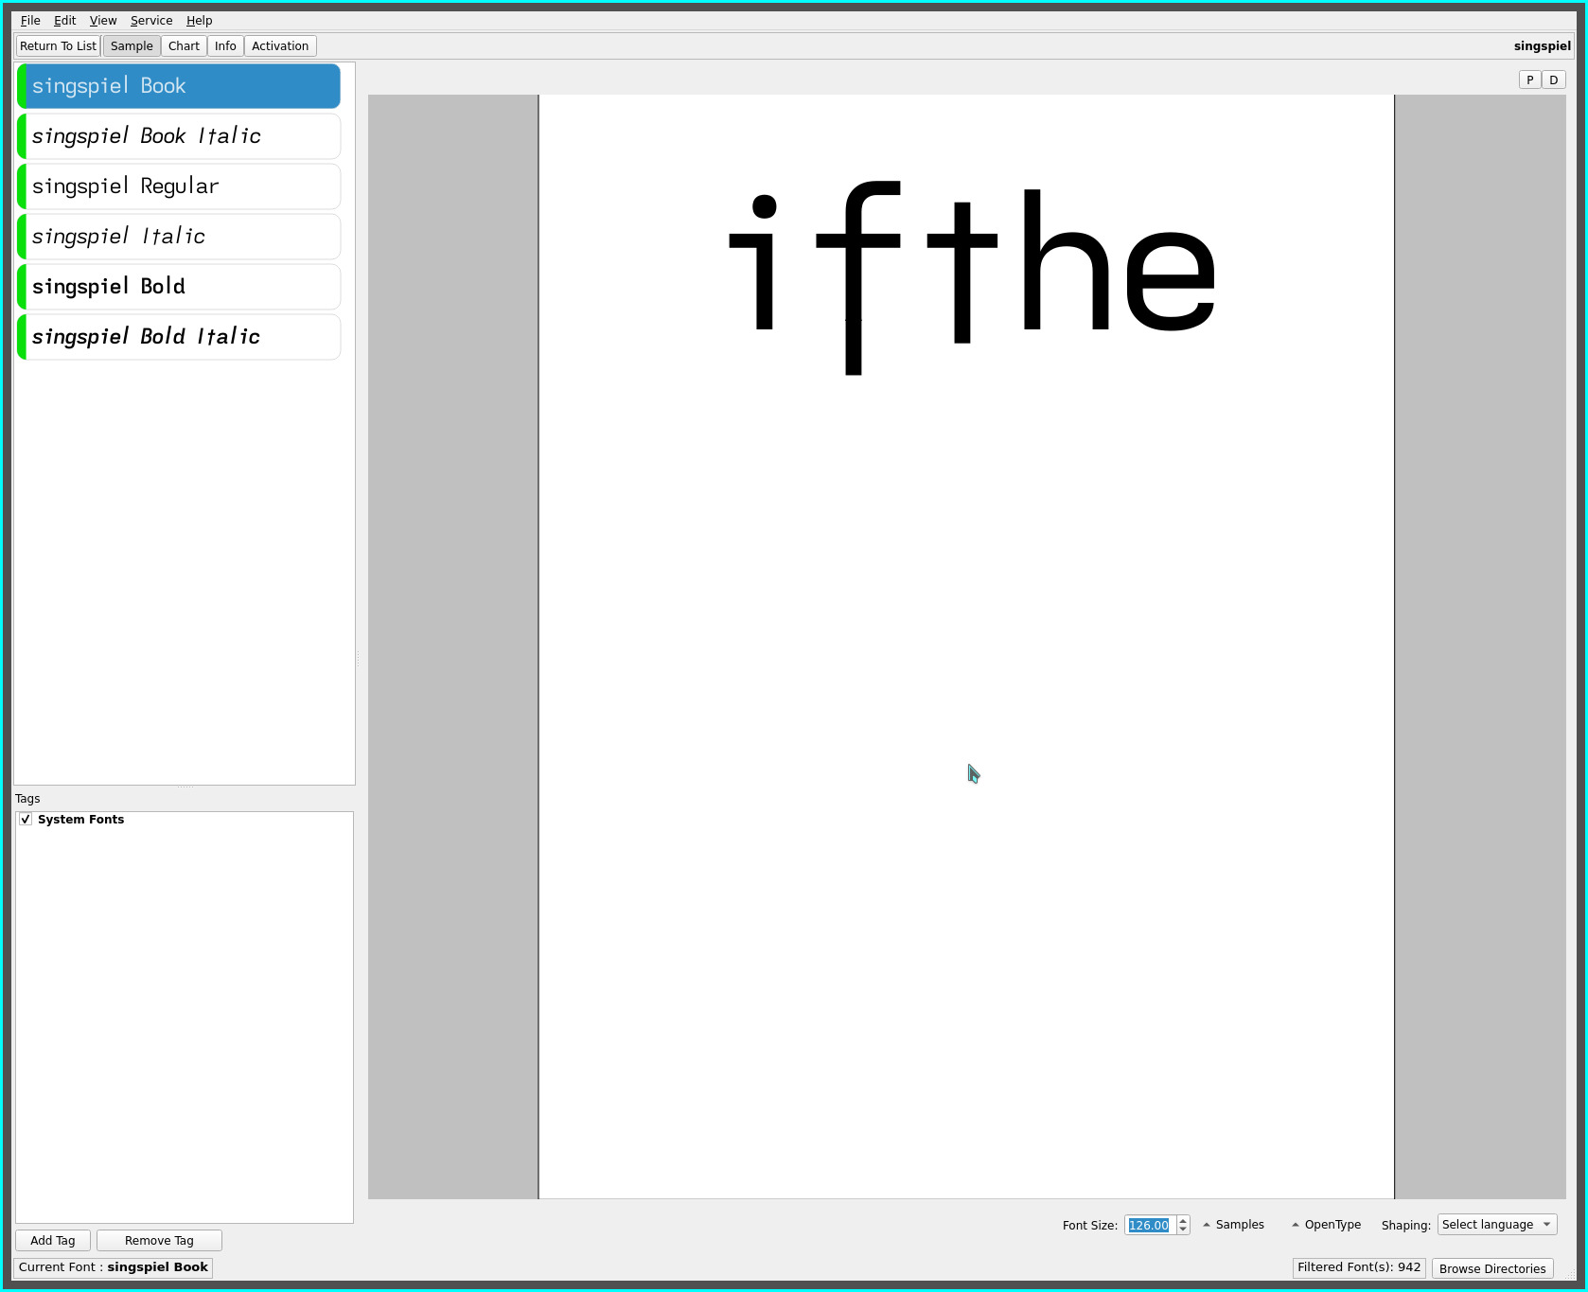Expand the Samples panel
Screen dimensions: 1588x1292
pyautogui.click(x=1233, y=1225)
